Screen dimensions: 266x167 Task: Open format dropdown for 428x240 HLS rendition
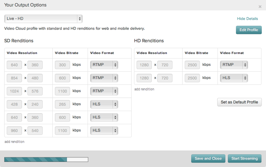(x=104, y=104)
